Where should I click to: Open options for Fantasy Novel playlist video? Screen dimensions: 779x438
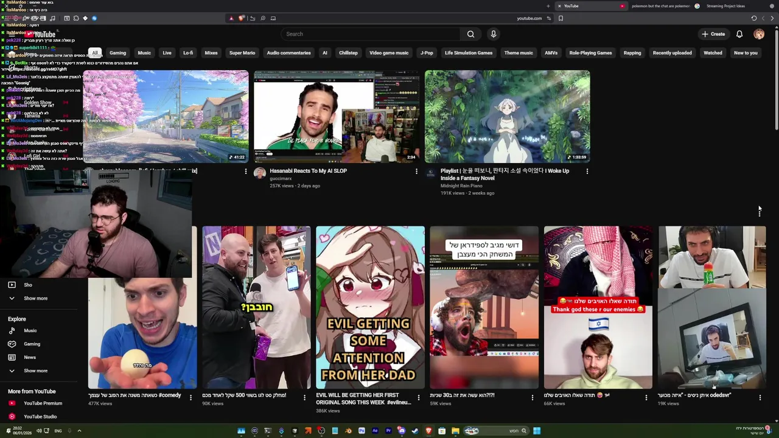[x=587, y=172]
